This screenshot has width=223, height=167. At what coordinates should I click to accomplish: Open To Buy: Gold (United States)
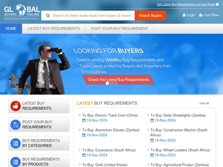click(105, 165)
